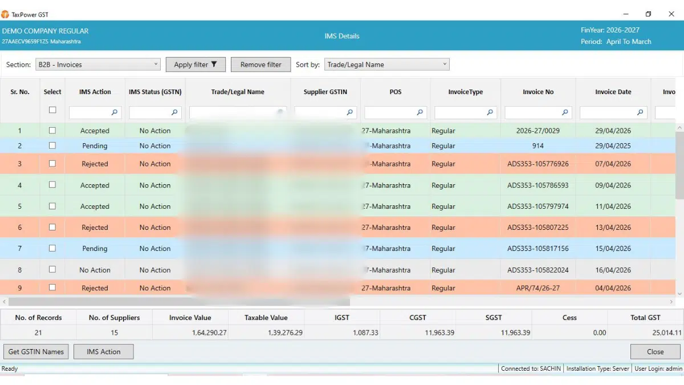The image size is (684, 385).
Task: Click the POS column header
Action: click(x=396, y=92)
